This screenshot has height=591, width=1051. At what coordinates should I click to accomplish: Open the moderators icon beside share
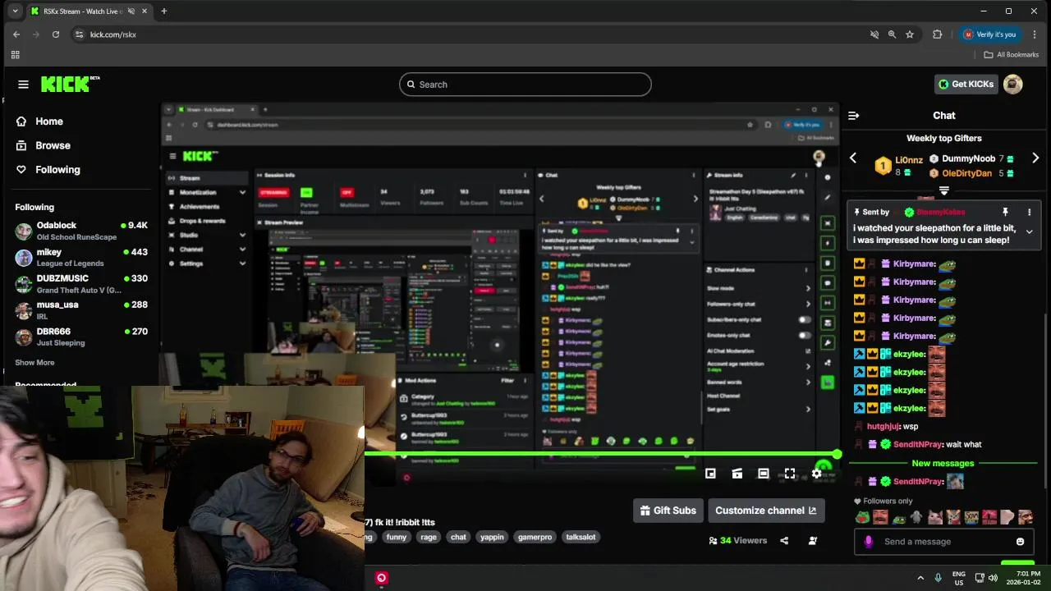812,541
